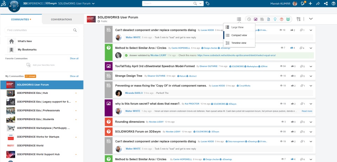The height and width of the screenshot is (162, 337).
Task: Expand SOLIDWORKS Forum on 3DSwym chevron
Action: (x=311, y=132)
